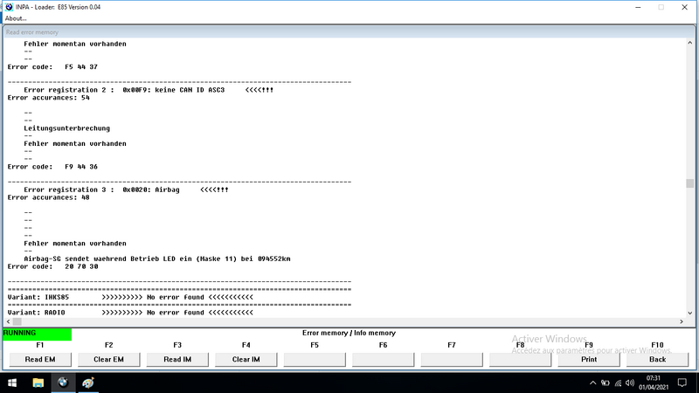The height and width of the screenshot is (393, 699).
Task: Click the vertical scrollbar down arrow
Action: pyautogui.click(x=690, y=314)
